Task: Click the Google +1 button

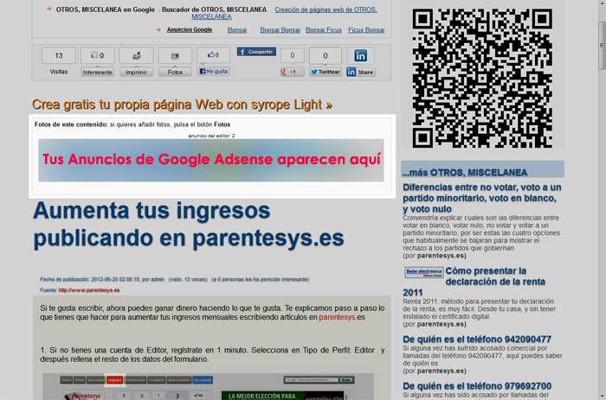Action: pyautogui.click(x=292, y=72)
